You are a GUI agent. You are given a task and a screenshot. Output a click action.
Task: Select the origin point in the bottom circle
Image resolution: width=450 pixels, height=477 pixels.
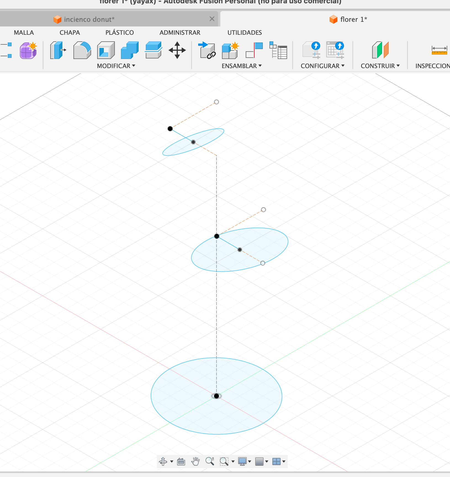point(216,396)
